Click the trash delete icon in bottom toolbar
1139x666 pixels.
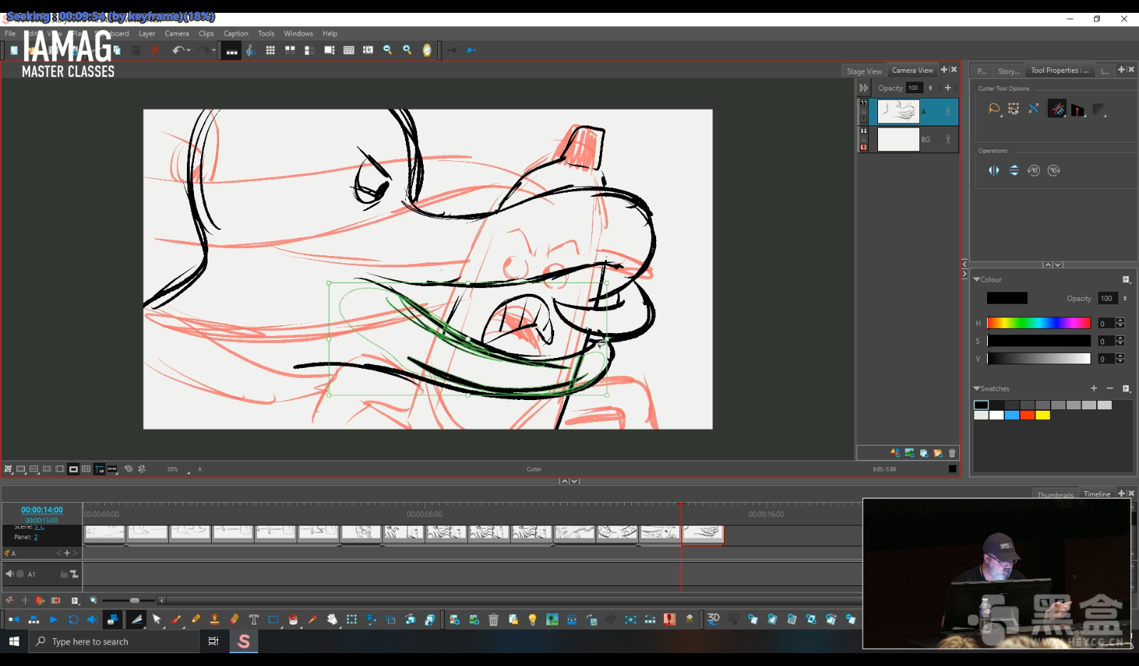point(494,620)
